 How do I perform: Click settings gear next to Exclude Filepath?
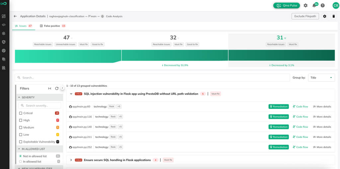[x=325, y=16]
